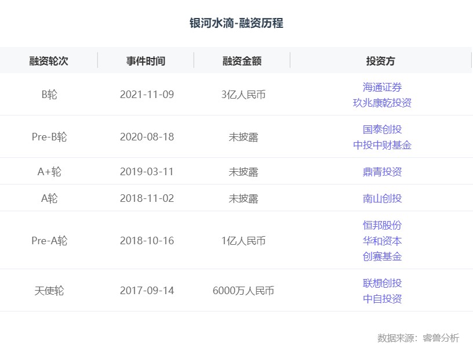
Task: Click the B轮 round cell
Action: tap(49, 95)
